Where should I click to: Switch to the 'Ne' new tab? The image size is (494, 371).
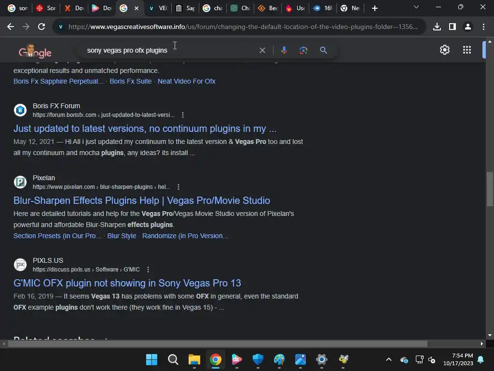point(351,8)
